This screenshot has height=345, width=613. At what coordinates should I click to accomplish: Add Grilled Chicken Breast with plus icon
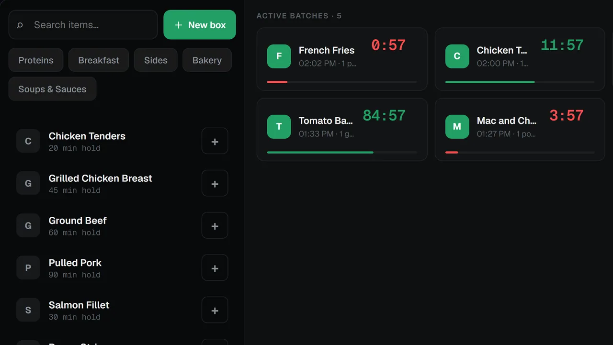(x=215, y=183)
